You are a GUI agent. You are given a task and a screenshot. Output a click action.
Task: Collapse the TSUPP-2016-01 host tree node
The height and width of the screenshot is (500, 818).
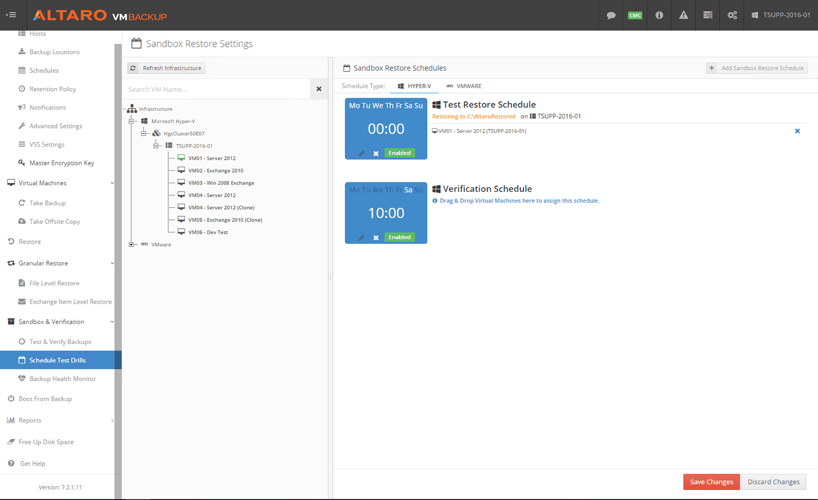coord(156,146)
